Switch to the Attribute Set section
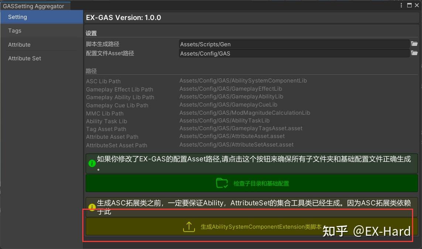The height and width of the screenshot is (249, 422). point(25,58)
